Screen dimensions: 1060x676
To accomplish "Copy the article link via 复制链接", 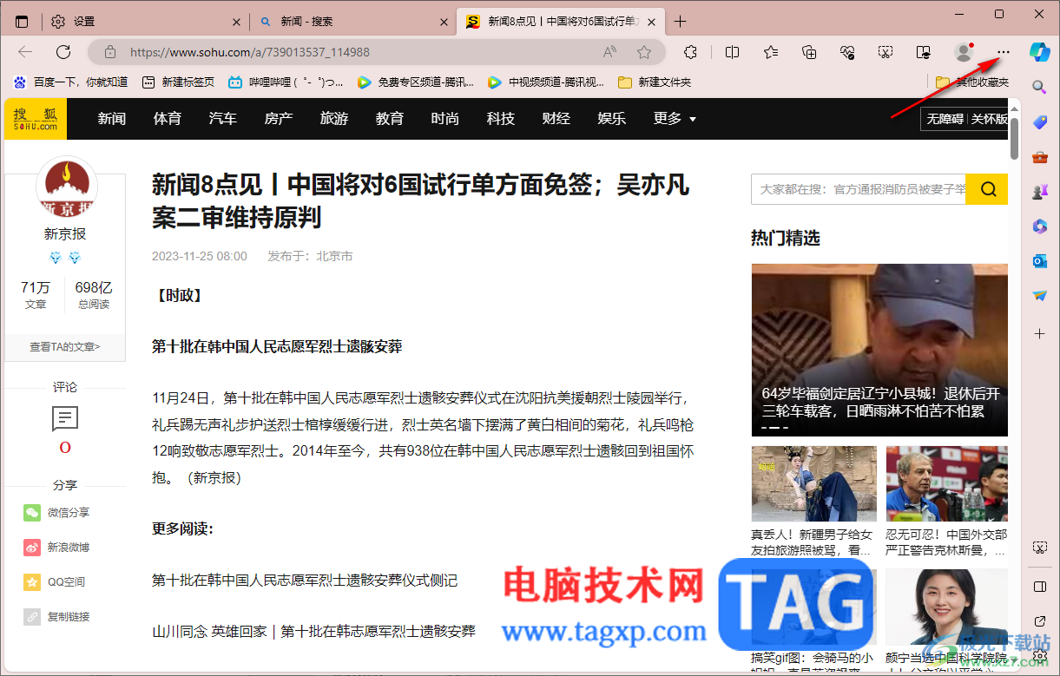I will pos(54,616).
